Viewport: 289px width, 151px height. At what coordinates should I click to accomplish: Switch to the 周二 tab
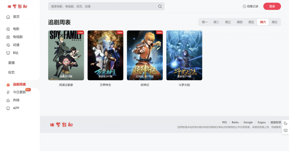point(216,22)
